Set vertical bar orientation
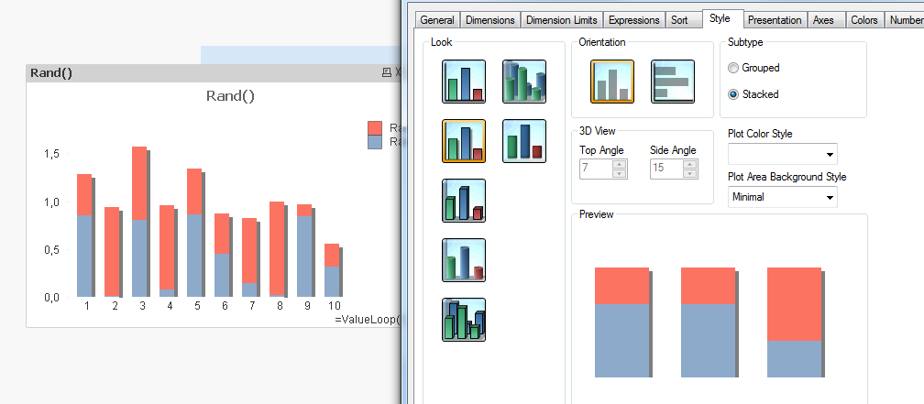This screenshot has height=404, width=924. point(612,82)
